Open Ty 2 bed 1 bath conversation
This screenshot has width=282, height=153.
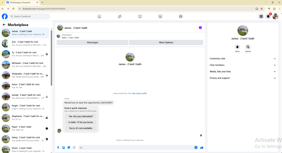coord(25,54)
